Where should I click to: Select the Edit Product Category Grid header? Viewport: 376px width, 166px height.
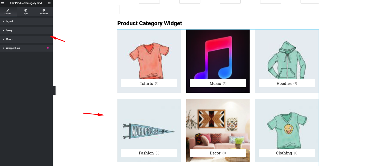pos(26,3)
